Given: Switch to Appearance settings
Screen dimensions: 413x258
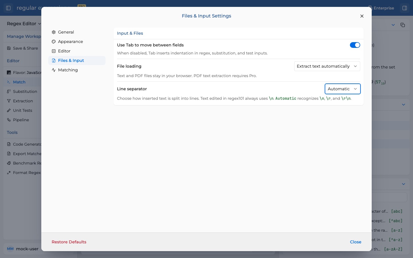Looking at the screenshot, I should [77, 42].
